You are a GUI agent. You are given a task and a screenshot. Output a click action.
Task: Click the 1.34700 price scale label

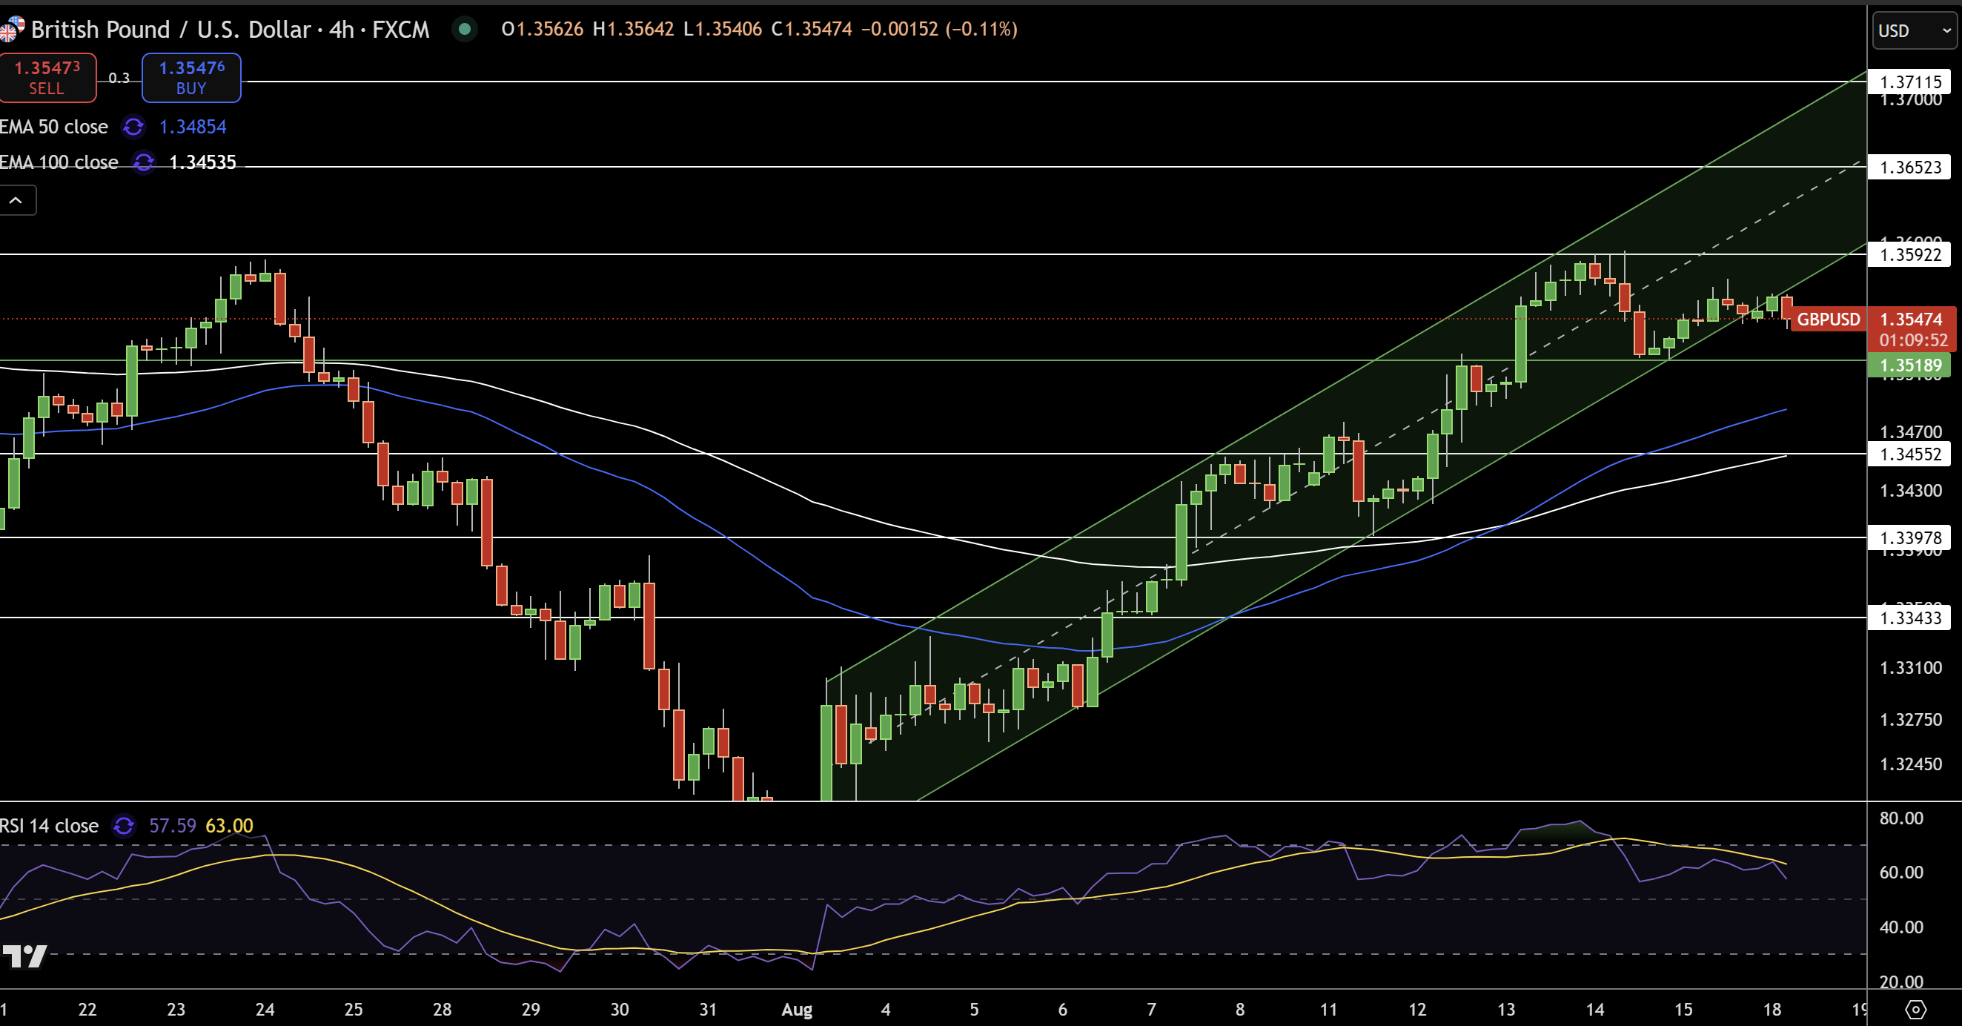1911,432
